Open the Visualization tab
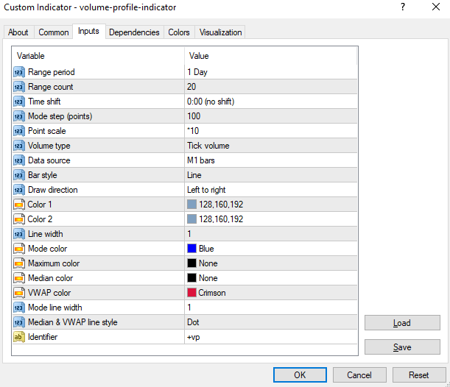 (x=220, y=32)
